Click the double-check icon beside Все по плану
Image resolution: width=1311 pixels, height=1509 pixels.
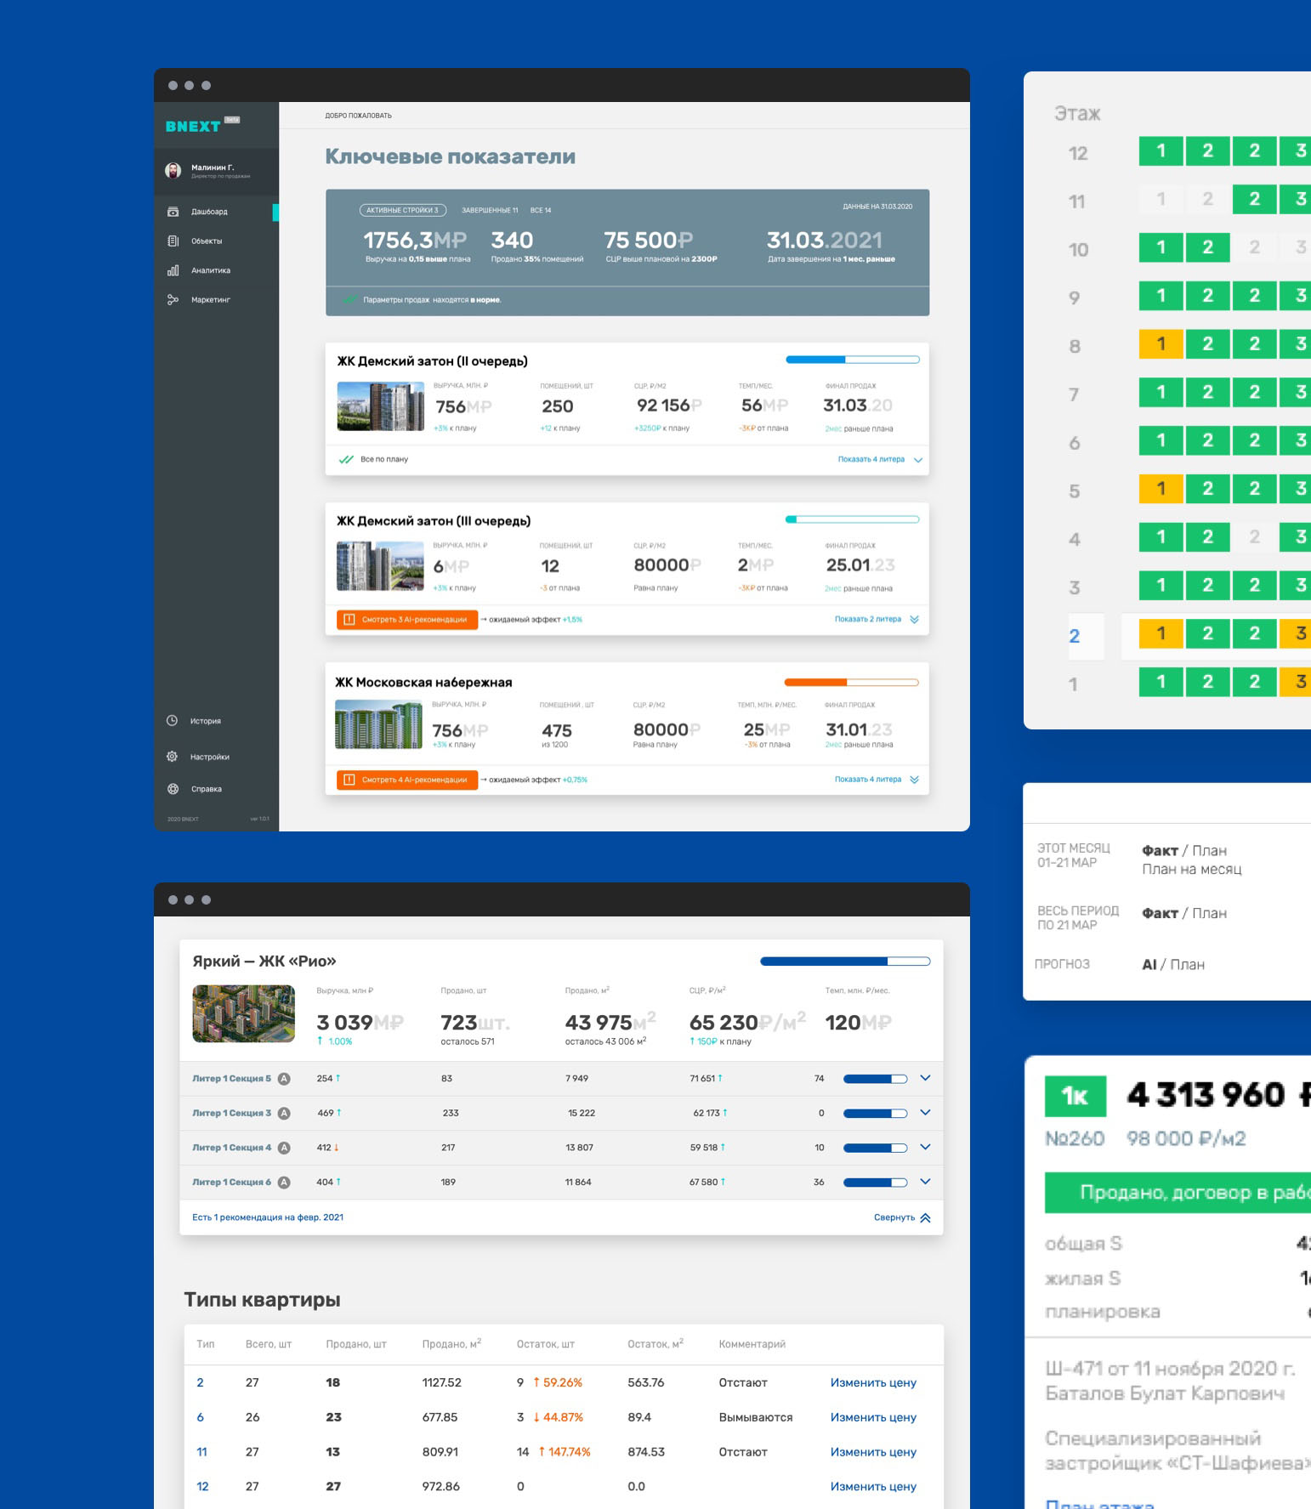[346, 460]
